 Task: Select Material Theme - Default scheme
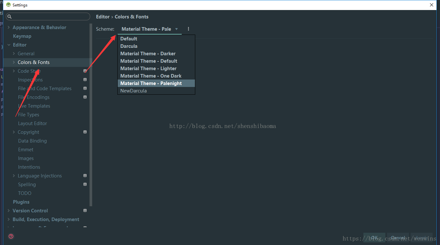pos(156,61)
